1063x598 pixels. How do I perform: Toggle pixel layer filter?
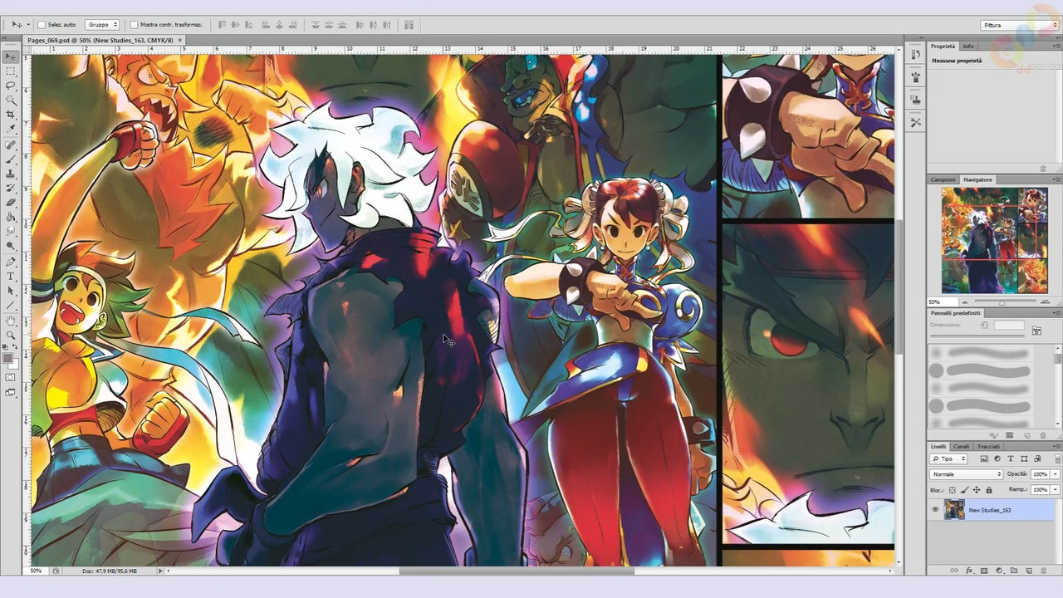(x=984, y=458)
